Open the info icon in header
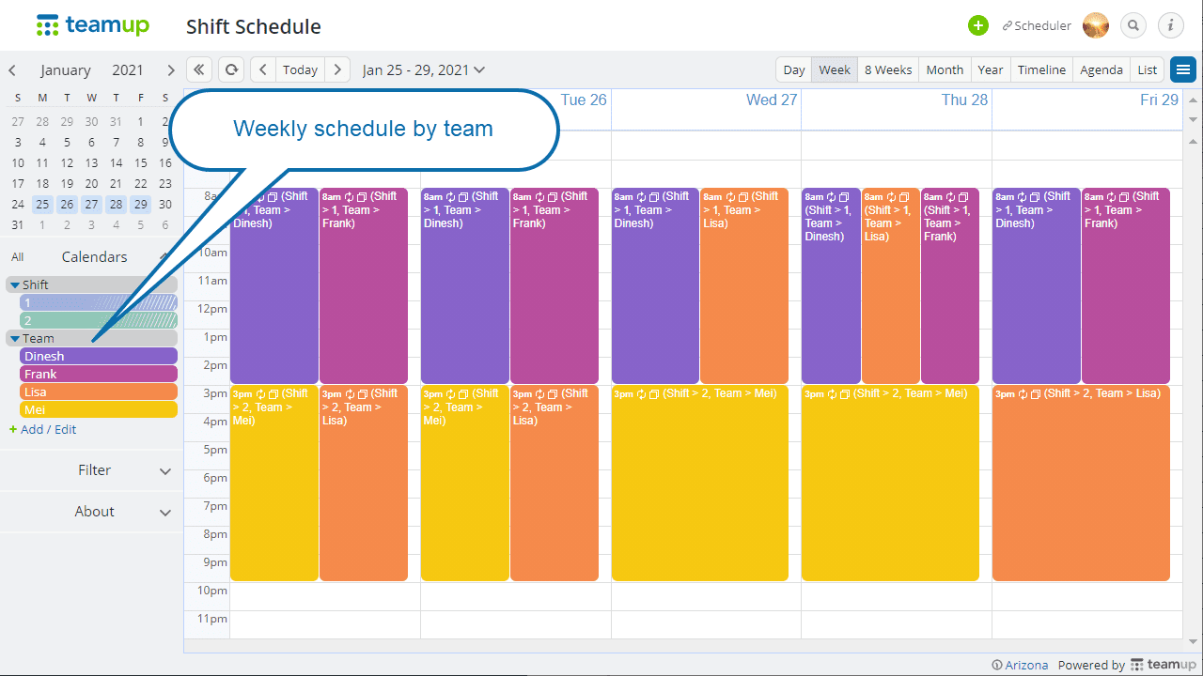The image size is (1203, 676). (1170, 25)
